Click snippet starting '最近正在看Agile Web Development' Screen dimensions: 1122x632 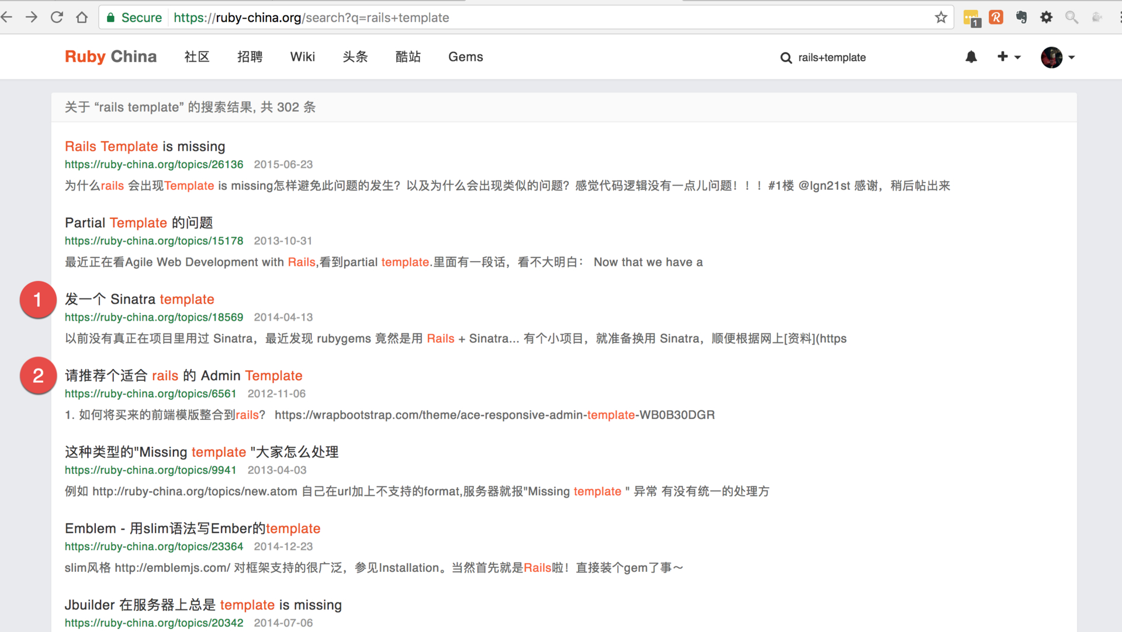[383, 262]
